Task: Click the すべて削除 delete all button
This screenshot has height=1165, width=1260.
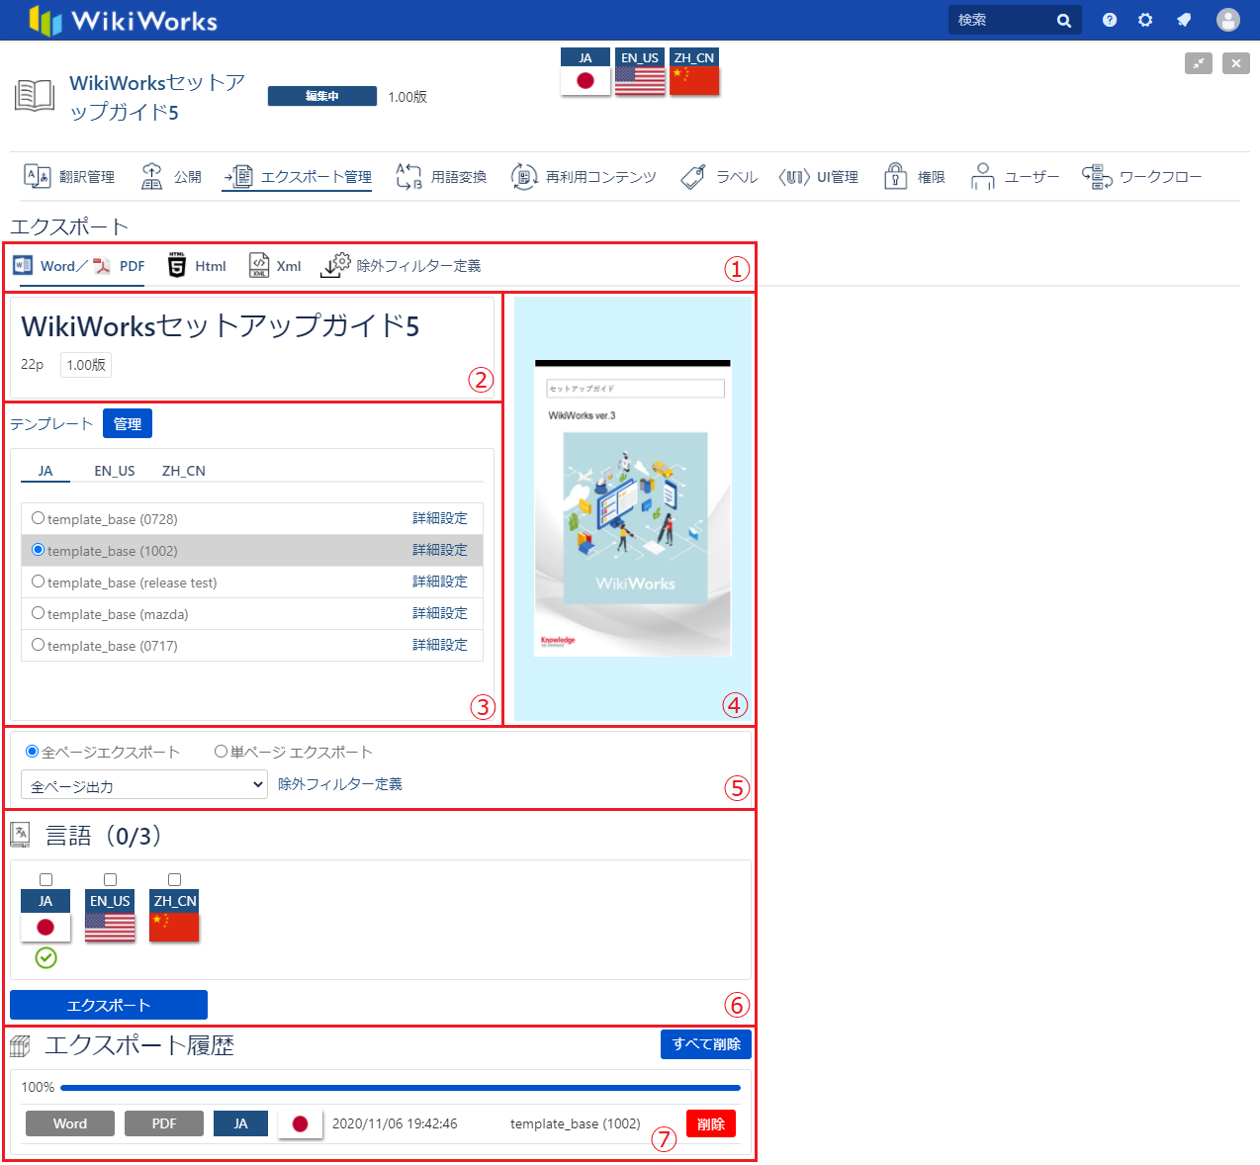Action: [705, 1044]
